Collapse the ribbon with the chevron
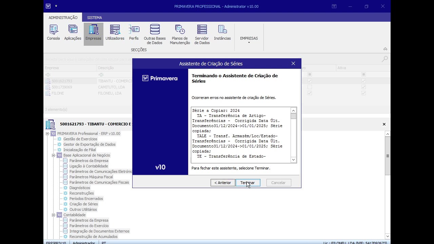Image resolution: width=434 pixels, height=244 pixels. (385, 49)
